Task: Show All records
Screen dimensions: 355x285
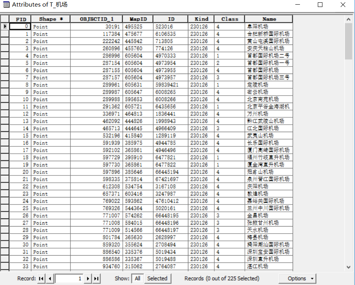Action: point(138,278)
